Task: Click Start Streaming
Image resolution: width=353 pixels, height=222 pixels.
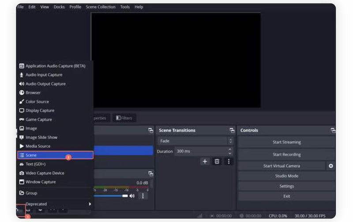Action: (x=286, y=142)
